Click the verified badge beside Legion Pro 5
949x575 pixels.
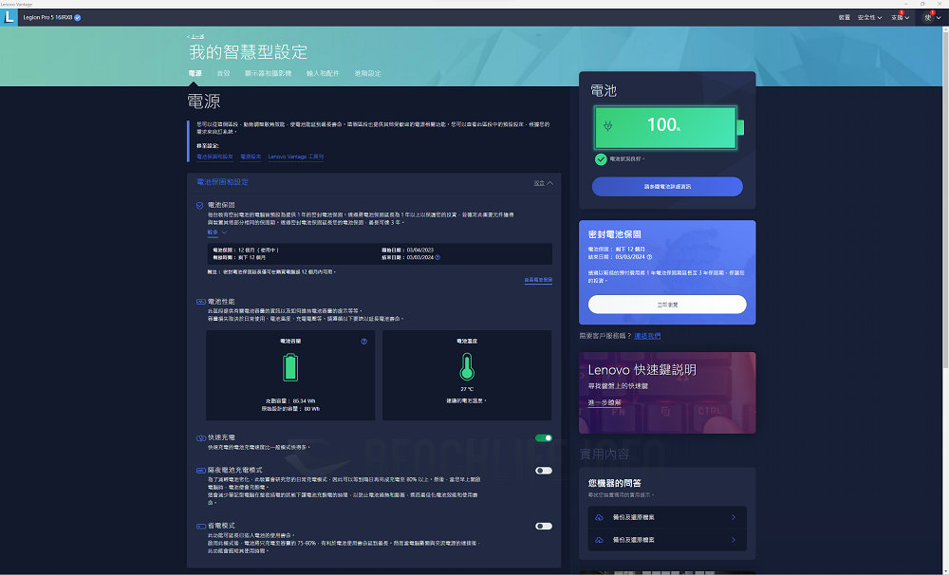point(78,17)
